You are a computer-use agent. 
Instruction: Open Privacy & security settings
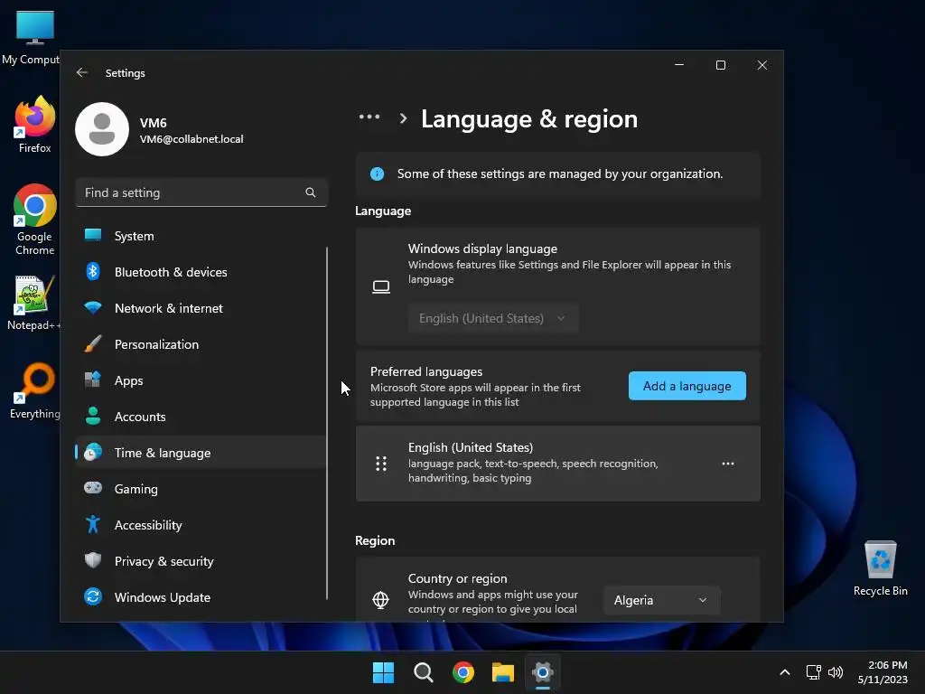(201, 560)
